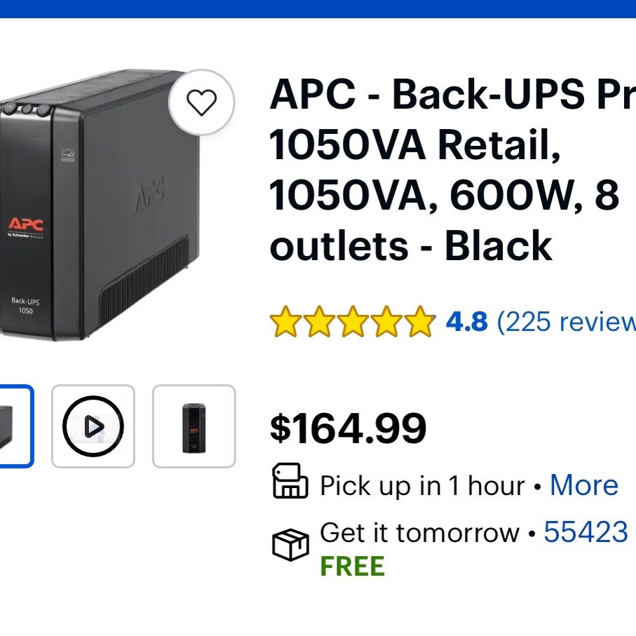Click the blue header bar at top
This screenshot has height=636, width=636.
click(318, 9)
